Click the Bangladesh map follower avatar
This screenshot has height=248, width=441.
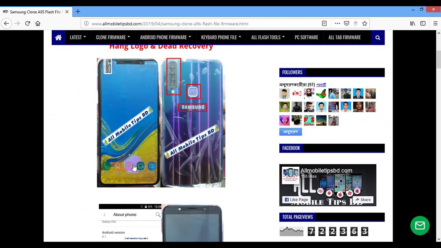point(321,94)
